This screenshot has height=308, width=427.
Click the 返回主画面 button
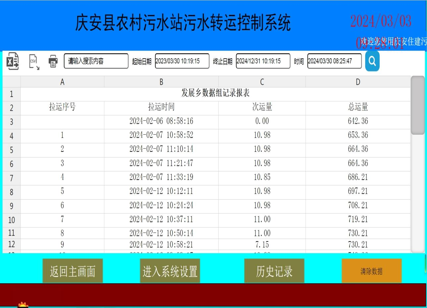[72, 271]
